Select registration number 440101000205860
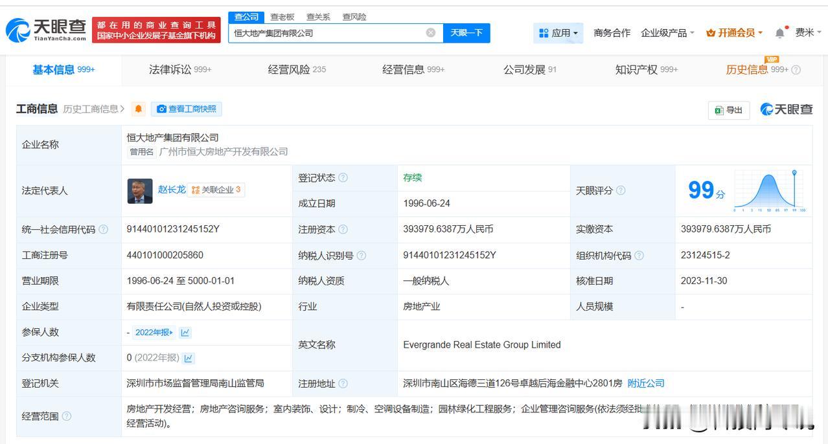 coord(165,255)
